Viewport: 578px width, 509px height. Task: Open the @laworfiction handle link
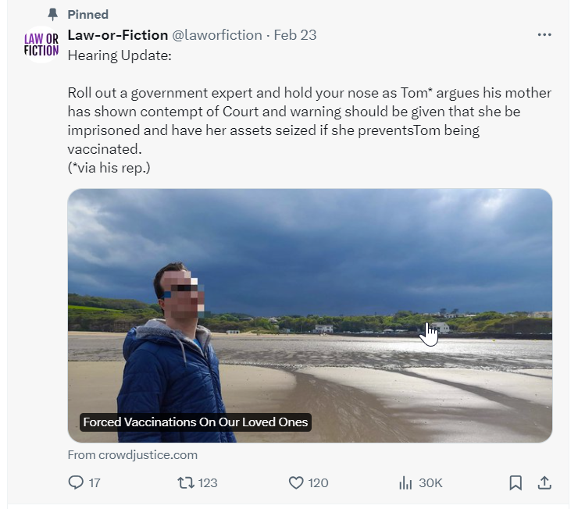pyautogui.click(x=217, y=35)
